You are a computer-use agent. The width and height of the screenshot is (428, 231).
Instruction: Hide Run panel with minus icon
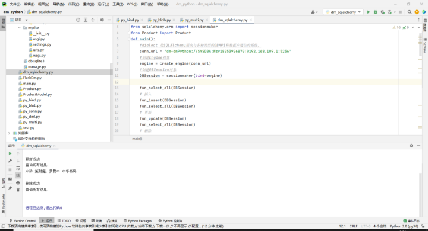418,146
